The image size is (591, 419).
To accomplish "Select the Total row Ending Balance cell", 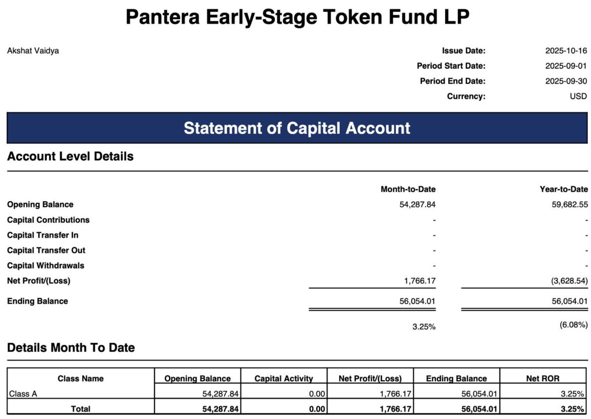I will (x=457, y=409).
